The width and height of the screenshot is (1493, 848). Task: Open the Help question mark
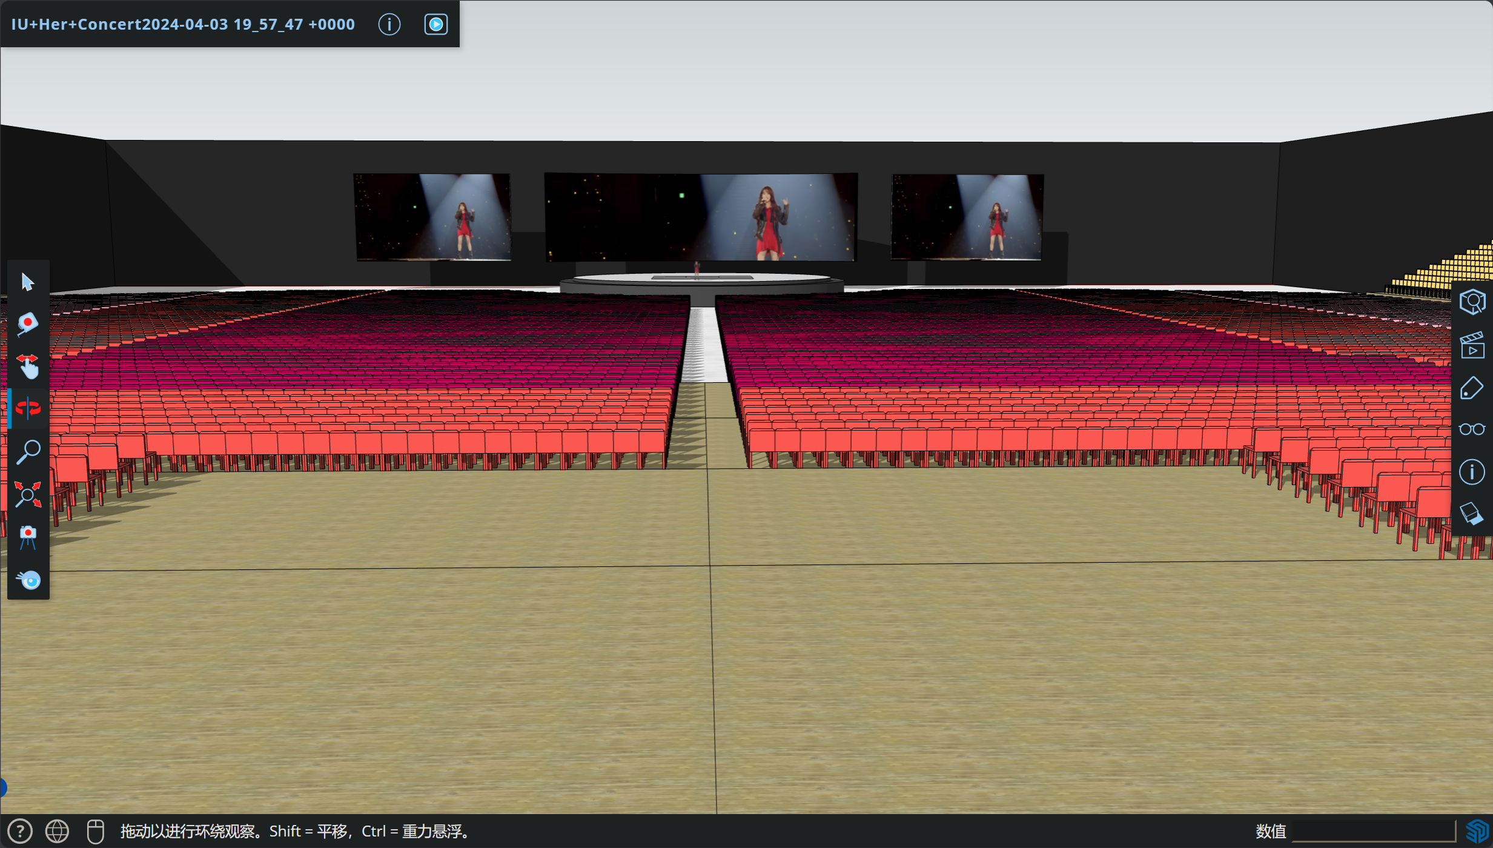tap(20, 831)
